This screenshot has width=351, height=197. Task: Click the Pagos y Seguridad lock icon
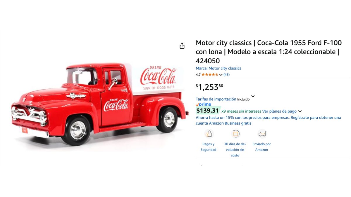[x=209, y=134]
